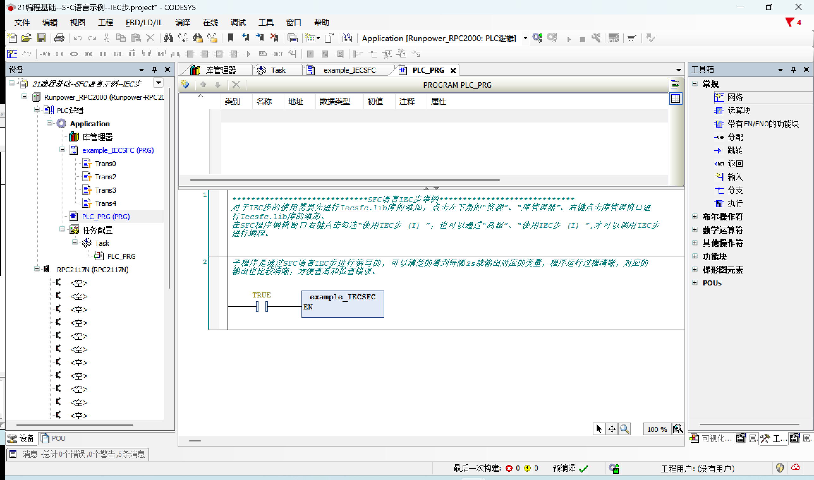Screen dimensions: 814x480
Task: Switch declaration to tabular view icon
Action: 676,99
